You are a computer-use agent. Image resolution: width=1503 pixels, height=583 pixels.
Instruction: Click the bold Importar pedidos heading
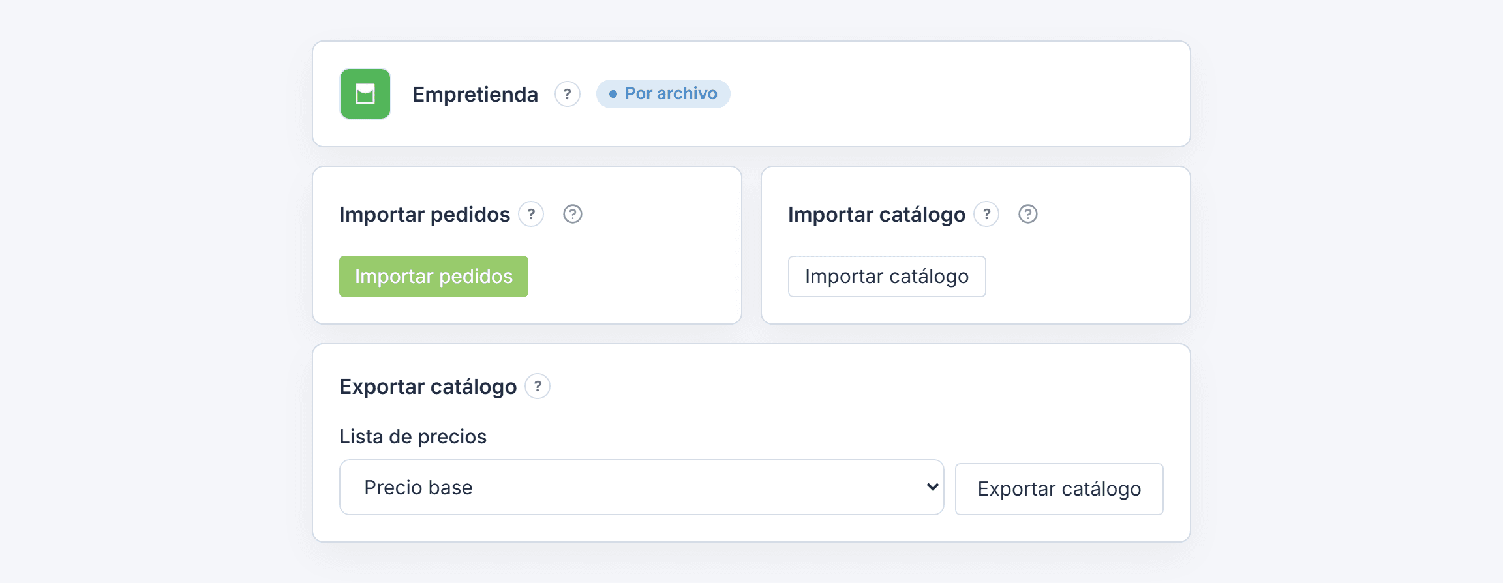point(425,215)
